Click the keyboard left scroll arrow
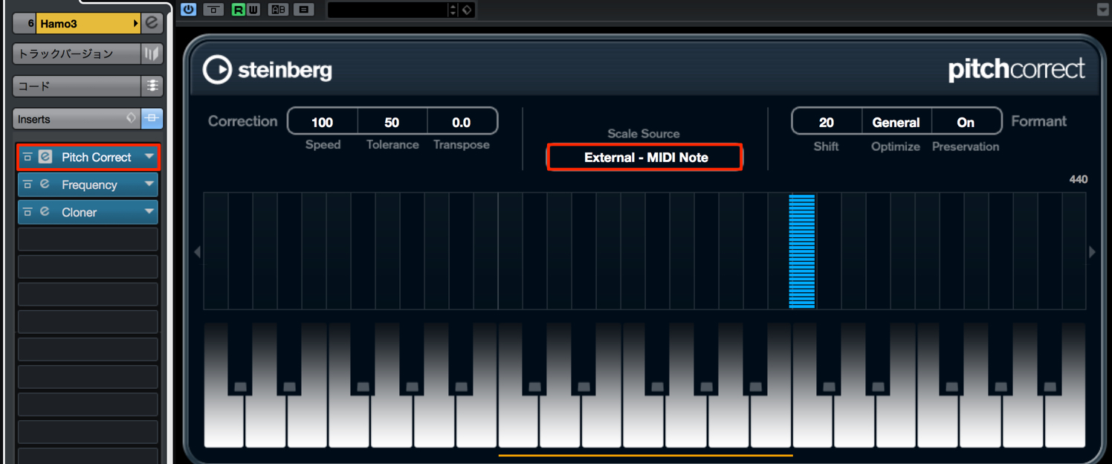1112x464 pixels. [197, 252]
